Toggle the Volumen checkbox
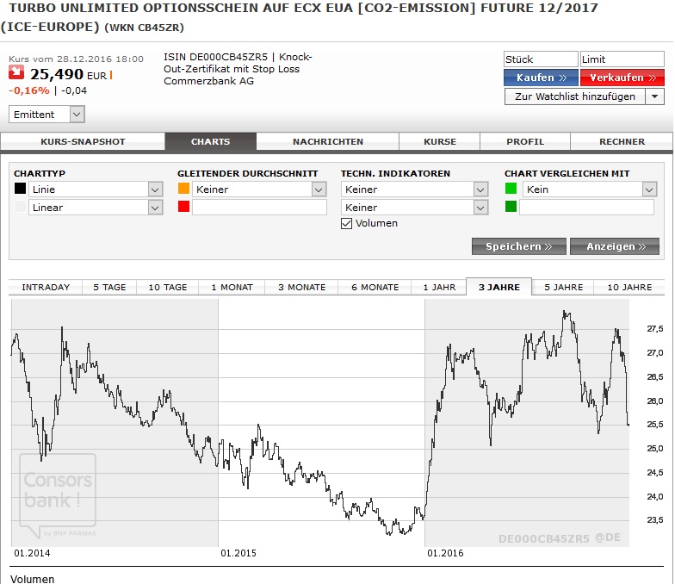The image size is (675, 584). point(346,224)
